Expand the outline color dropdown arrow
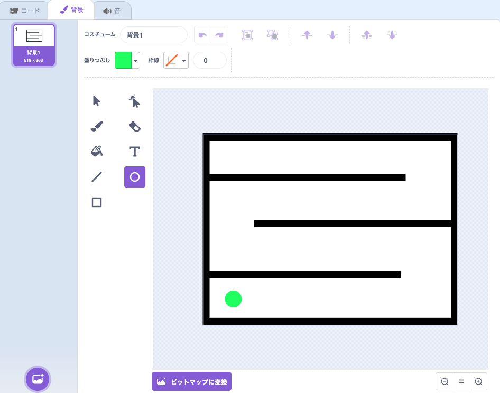 tap(184, 61)
